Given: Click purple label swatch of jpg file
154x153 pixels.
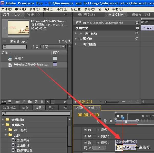Looking at the screenshot, I should point(55,64).
